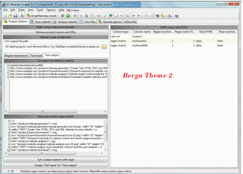Click the Paste clipboard icon
Viewport: 243px width, 174px height.
pyautogui.click(x=92, y=16)
